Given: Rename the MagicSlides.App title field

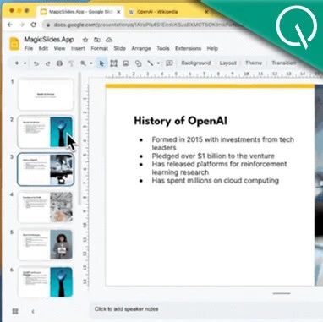Looking at the screenshot, I should point(49,40).
